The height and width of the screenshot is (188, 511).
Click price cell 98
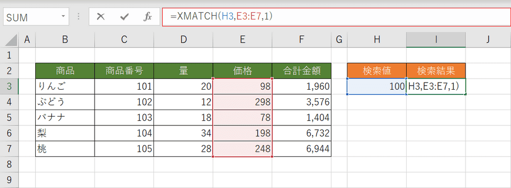coord(242,87)
